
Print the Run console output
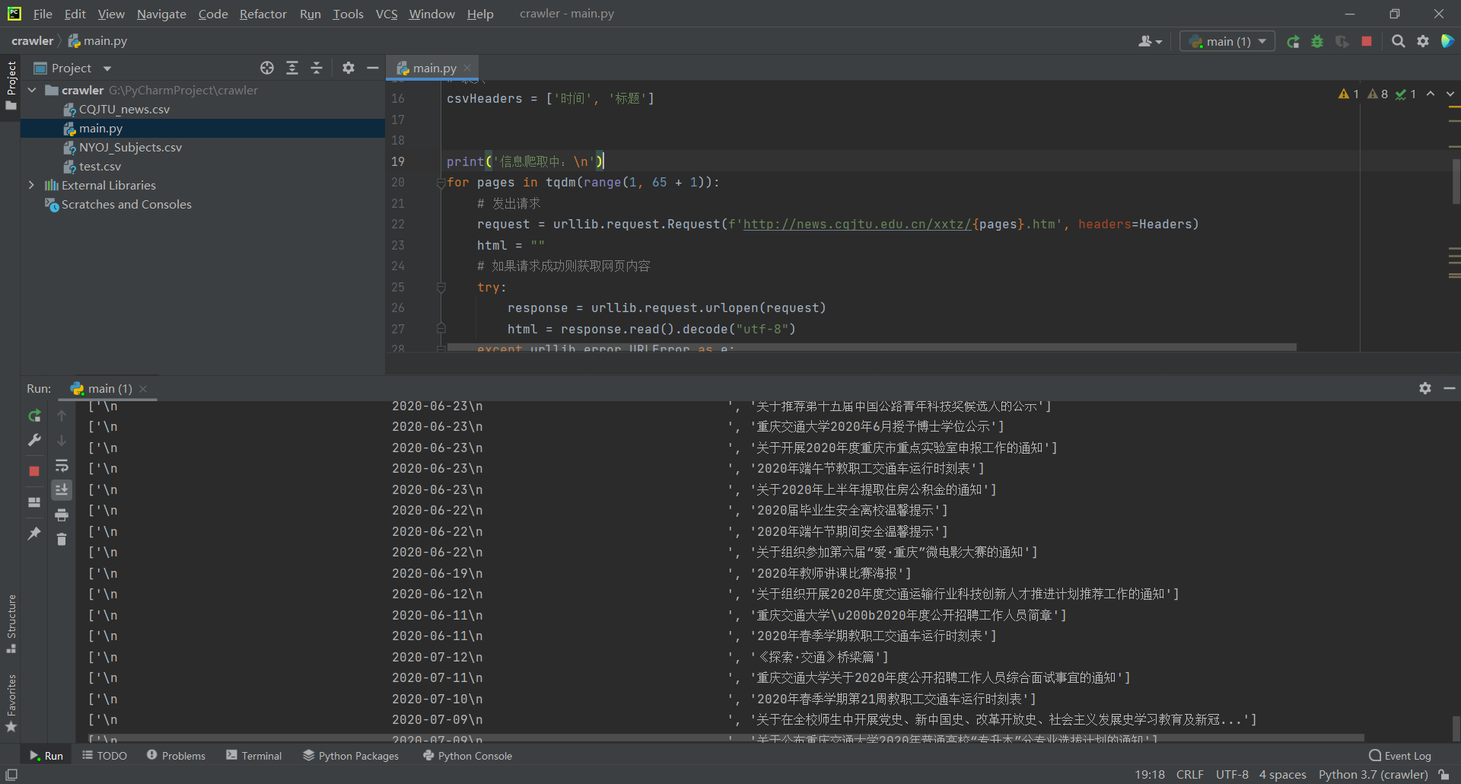[x=62, y=515]
